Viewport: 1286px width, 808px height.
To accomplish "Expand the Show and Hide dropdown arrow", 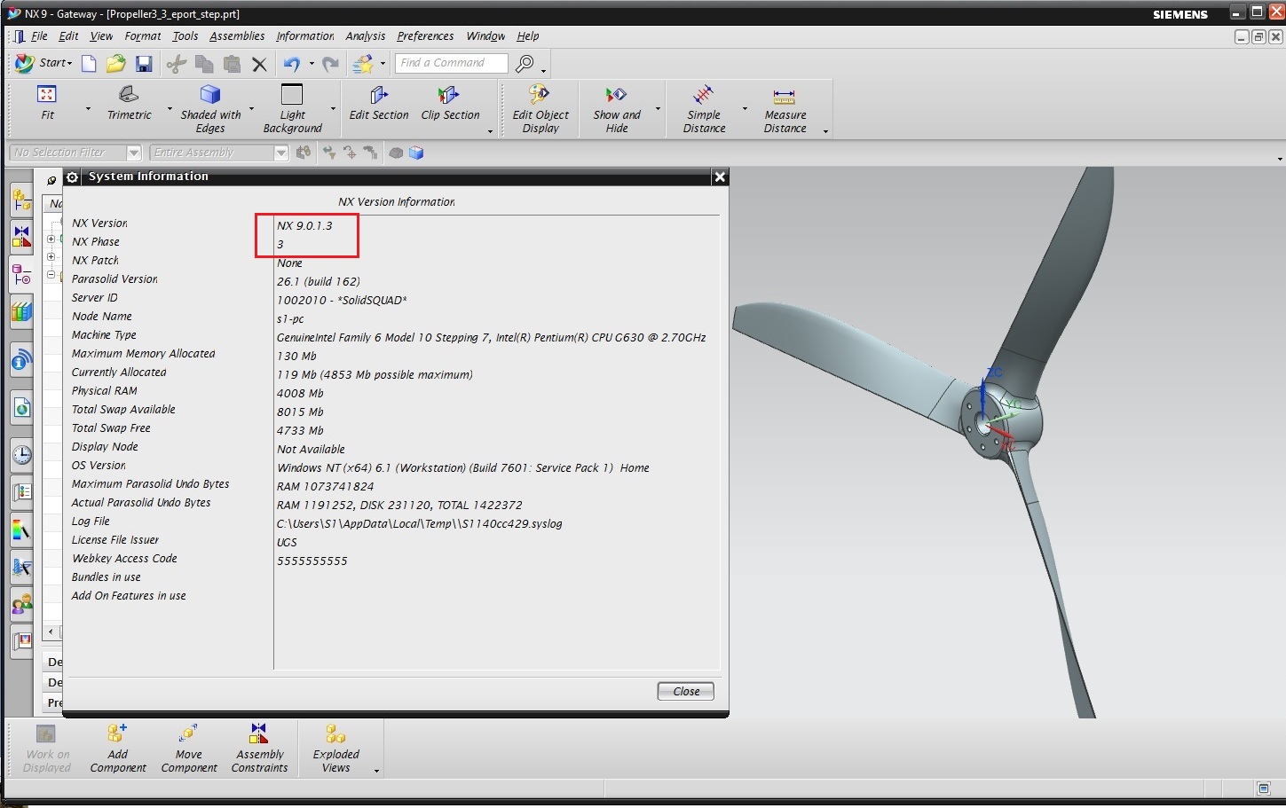I will 658,109.
